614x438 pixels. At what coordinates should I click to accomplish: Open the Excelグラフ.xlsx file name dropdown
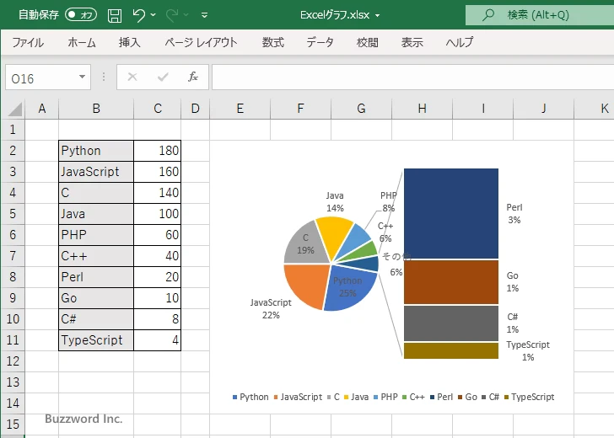[378, 15]
